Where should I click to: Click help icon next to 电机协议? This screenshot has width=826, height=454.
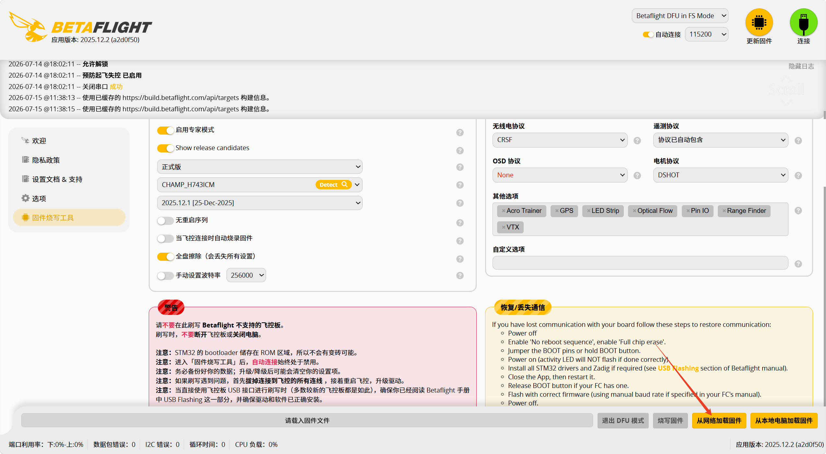click(798, 175)
